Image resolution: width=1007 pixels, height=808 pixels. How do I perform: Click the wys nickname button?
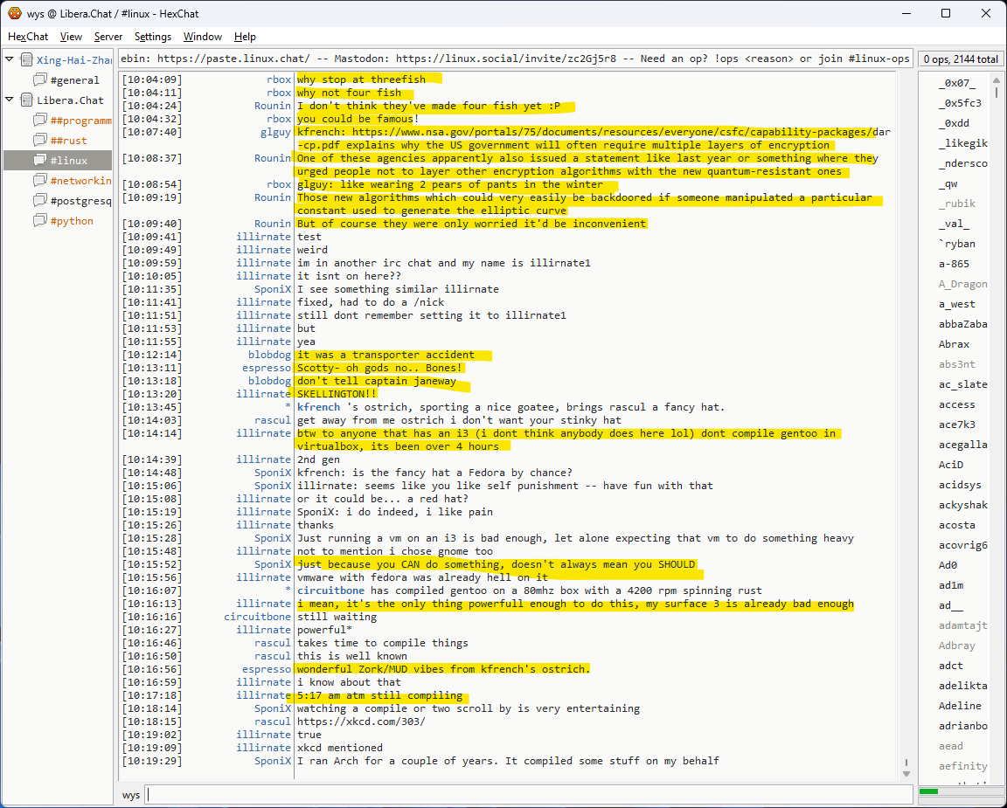pos(131,795)
